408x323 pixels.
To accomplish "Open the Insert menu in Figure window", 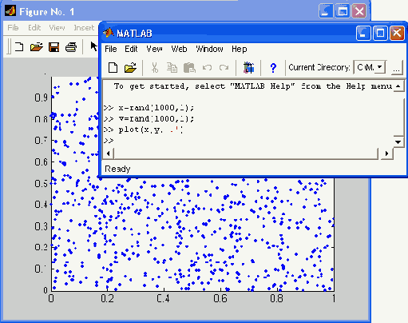I will (x=84, y=28).
